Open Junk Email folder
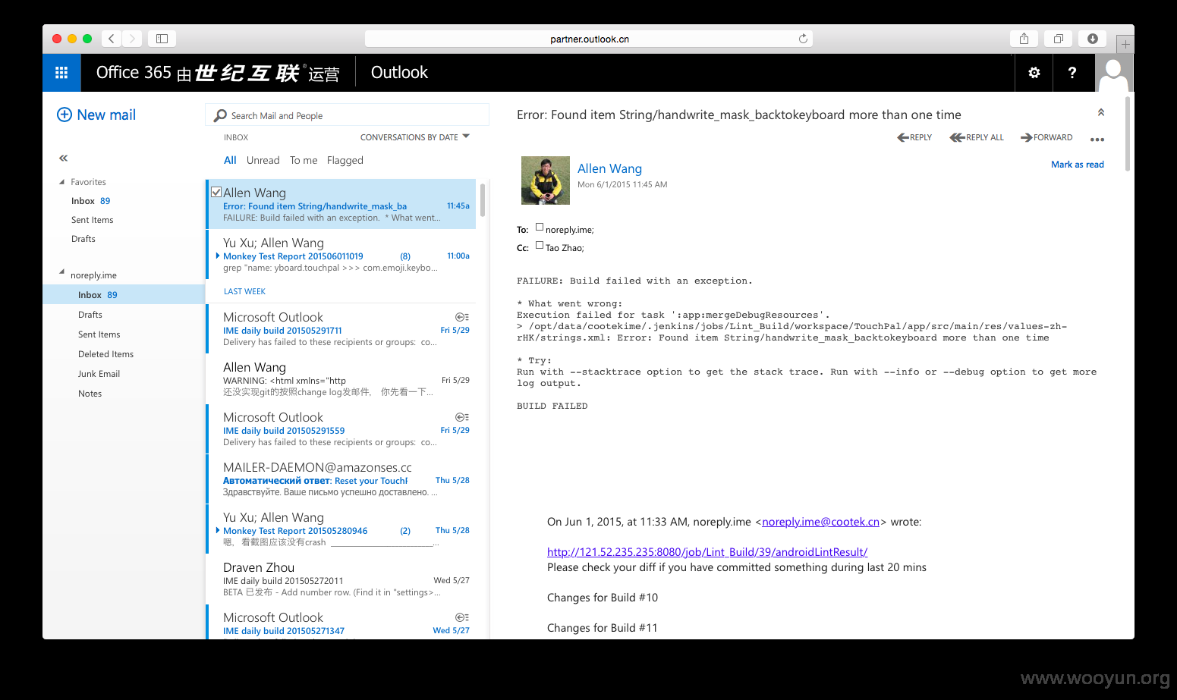1177x700 pixels. 99,374
